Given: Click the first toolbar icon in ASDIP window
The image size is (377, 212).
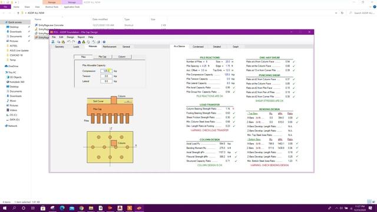Looking at the screenshot, I should click(53, 42).
